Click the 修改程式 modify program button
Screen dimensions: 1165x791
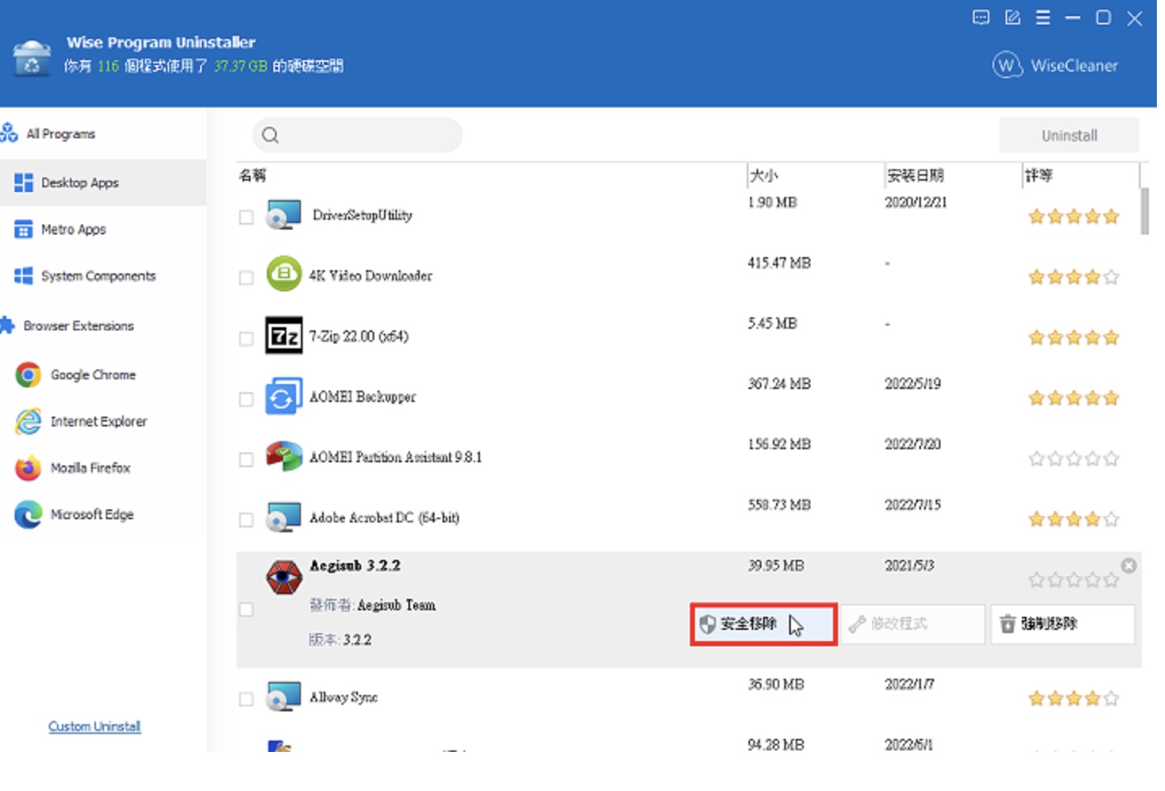pyautogui.click(x=913, y=624)
